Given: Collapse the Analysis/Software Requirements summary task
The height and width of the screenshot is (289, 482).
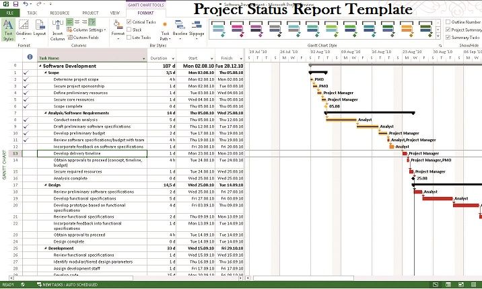Looking at the screenshot, I should point(46,113).
